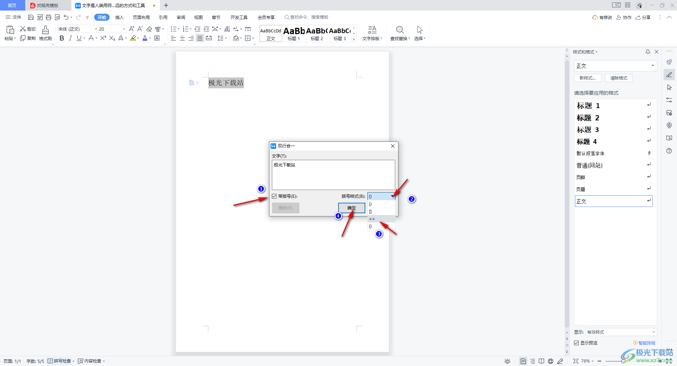Switch to Reading mode in status bar

click(x=541, y=361)
